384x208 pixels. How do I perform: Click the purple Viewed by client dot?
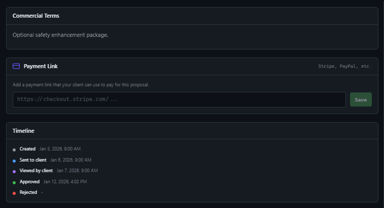pyautogui.click(x=14, y=172)
